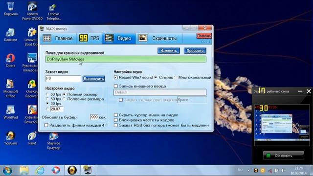Click the Просмотр folder button

click(195, 51)
